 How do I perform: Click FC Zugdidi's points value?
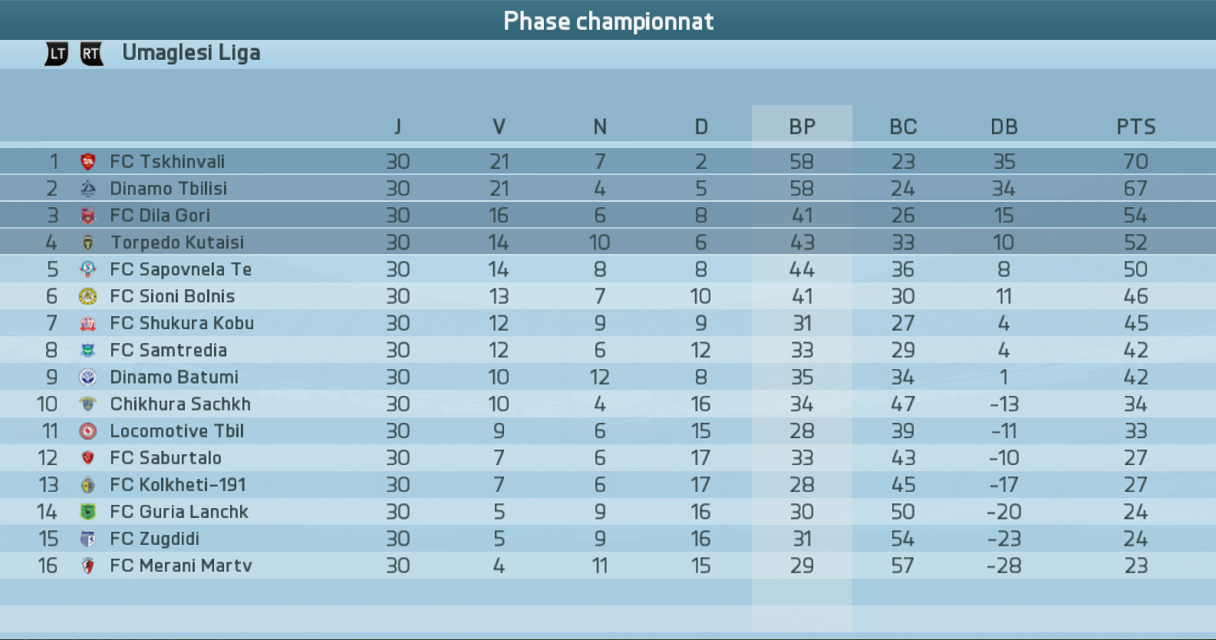(x=1135, y=539)
